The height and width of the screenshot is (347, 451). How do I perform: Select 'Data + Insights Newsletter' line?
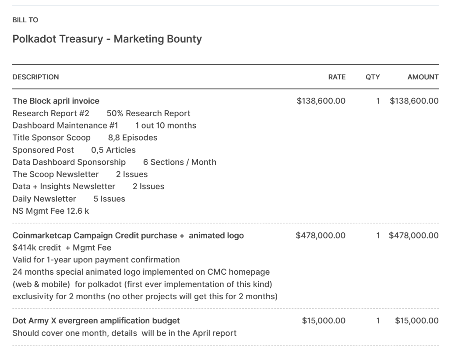point(64,187)
